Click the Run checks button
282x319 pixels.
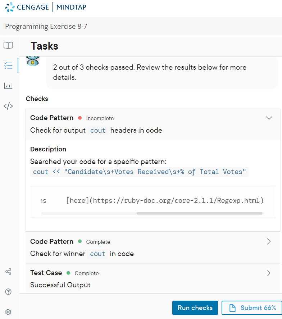pyautogui.click(x=195, y=308)
